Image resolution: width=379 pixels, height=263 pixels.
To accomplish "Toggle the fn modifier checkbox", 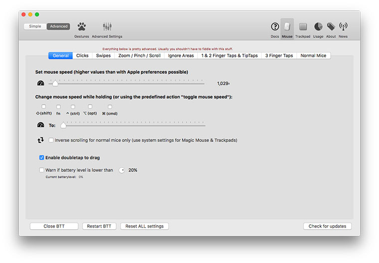I will coord(58,107).
